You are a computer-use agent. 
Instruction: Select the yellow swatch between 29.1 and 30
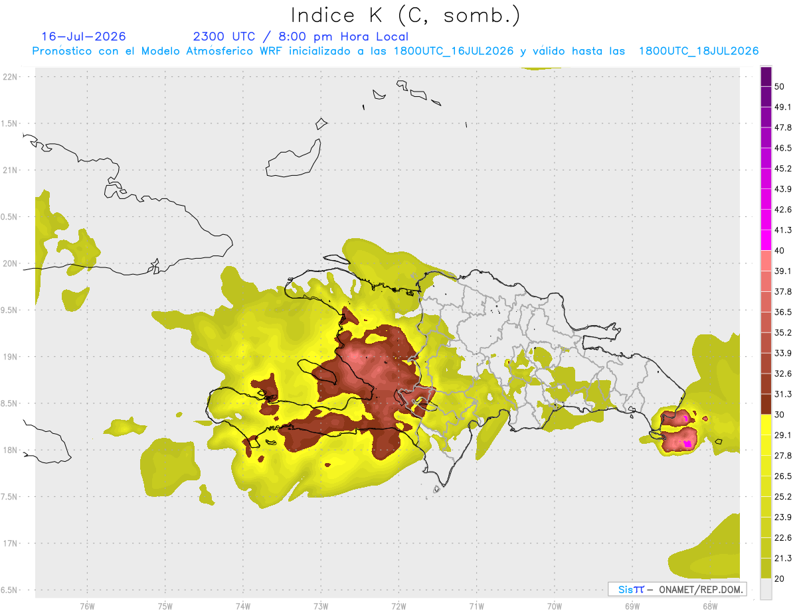pos(766,425)
